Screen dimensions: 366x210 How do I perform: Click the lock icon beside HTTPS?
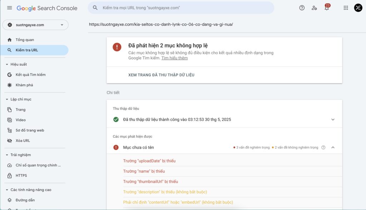tap(9, 175)
